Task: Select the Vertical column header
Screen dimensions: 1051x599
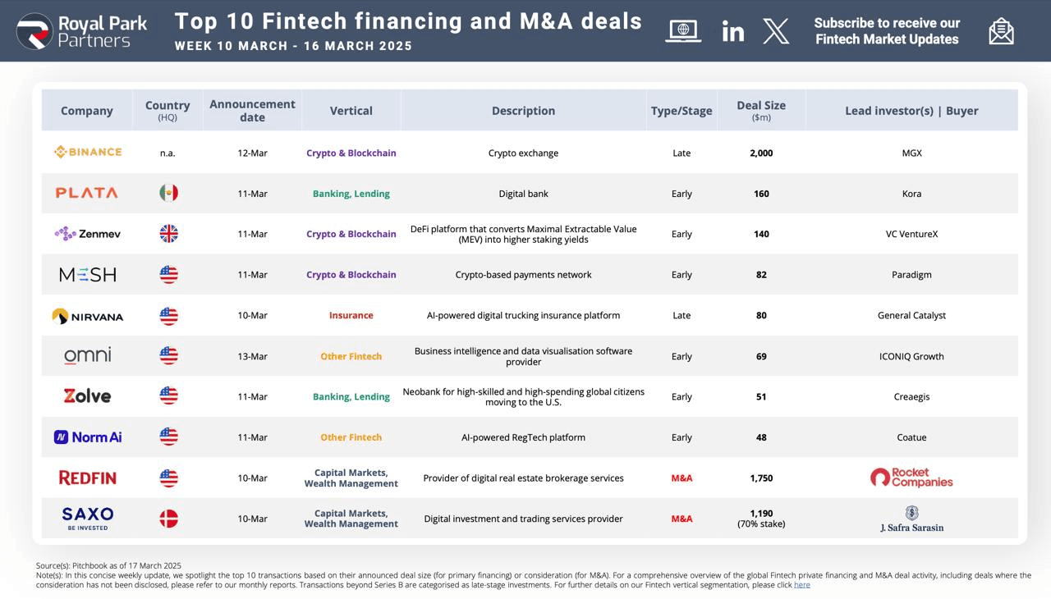Action: pyautogui.click(x=351, y=111)
